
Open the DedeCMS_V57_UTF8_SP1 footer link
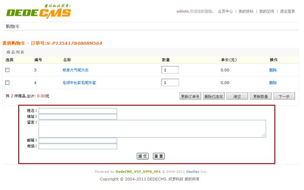138,172
